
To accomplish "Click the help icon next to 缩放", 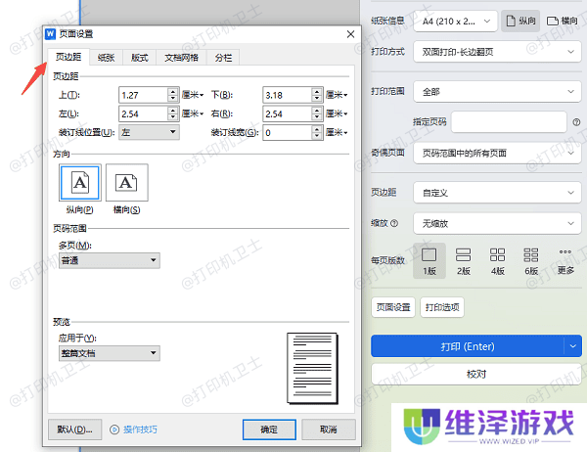I will pos(394,223).
